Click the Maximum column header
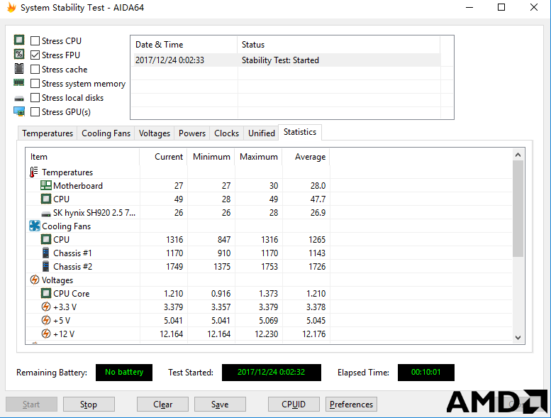The width and height of the screenshot is (551, 418). pyautogui.click(x=259, y=157)
